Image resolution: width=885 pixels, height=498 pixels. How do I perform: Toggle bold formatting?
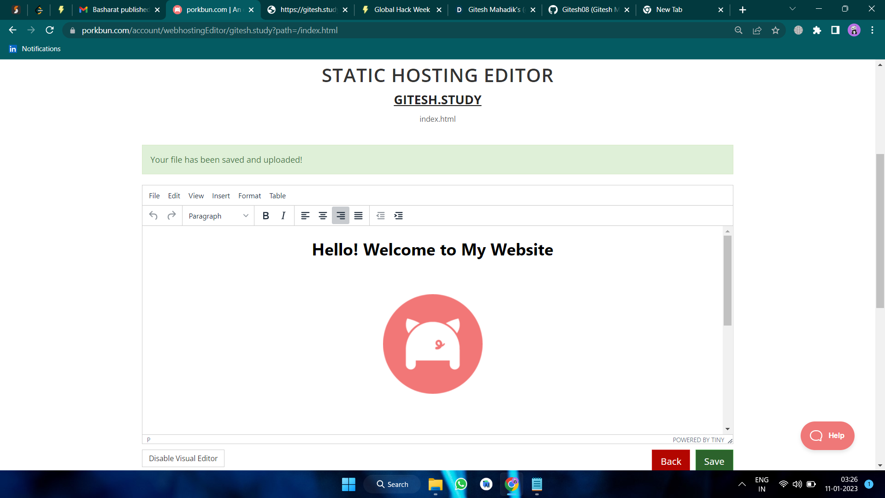tap(265, 216)
